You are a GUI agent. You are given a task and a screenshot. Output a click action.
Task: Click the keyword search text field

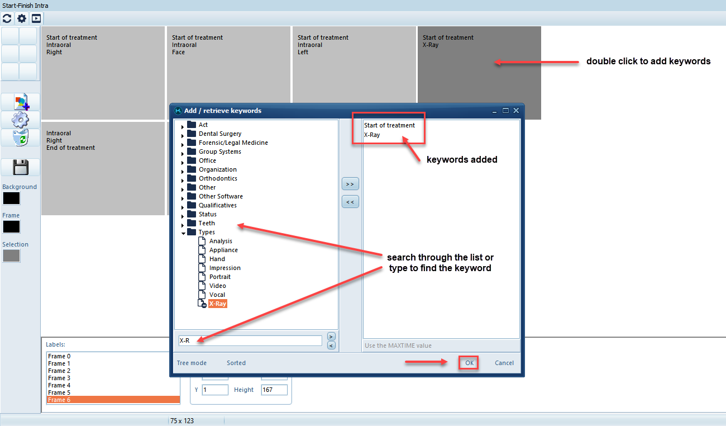[250, 340]
